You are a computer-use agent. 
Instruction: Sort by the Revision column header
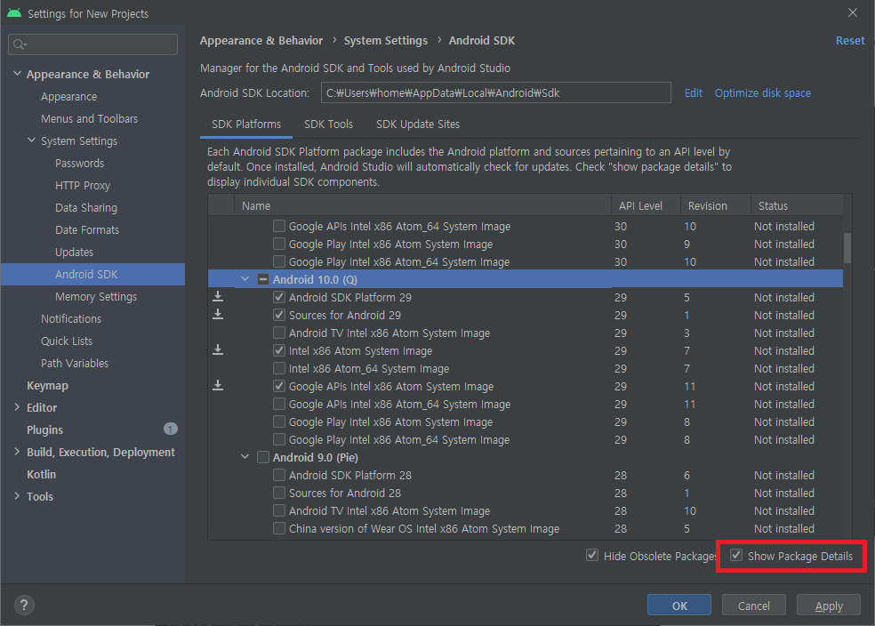(716, 205)
